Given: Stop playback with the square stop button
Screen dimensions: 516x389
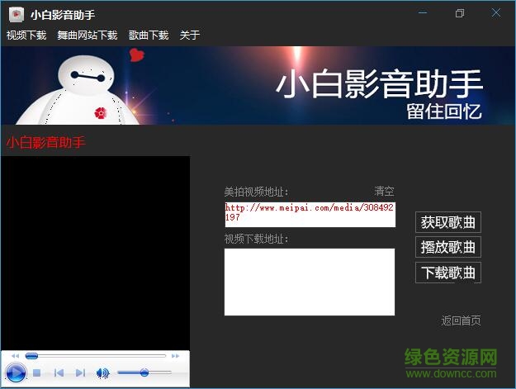Looking at the screenshot, I should click(x=37, y=372).
